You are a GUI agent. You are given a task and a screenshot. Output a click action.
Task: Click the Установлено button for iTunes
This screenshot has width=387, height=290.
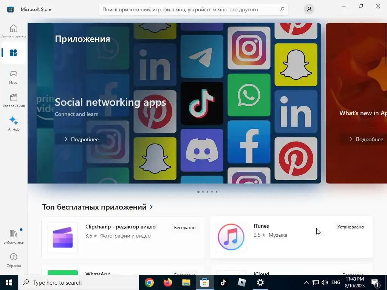(x=350, y=227)
